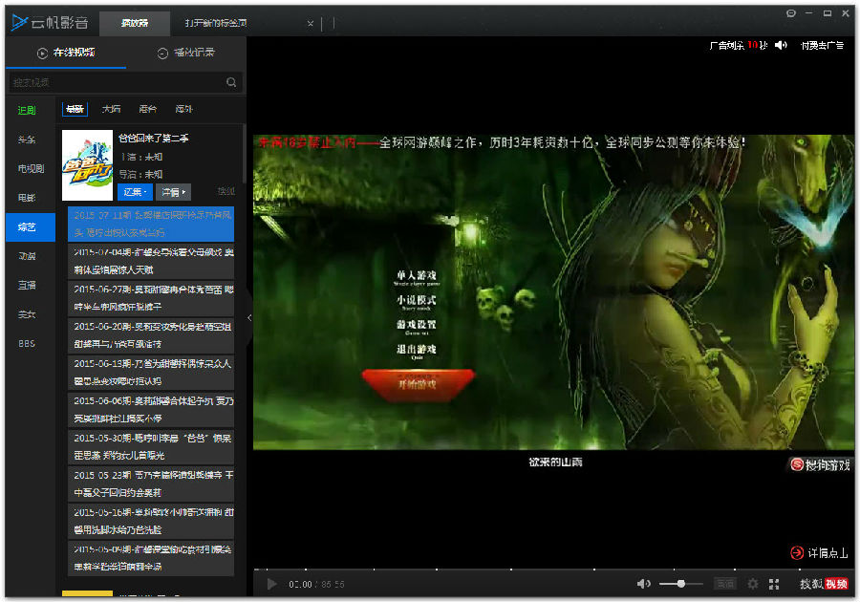The width and height of the screenshot is (860, 602).
Task: Play the 2015-05-09 episode
Action: 151,558
